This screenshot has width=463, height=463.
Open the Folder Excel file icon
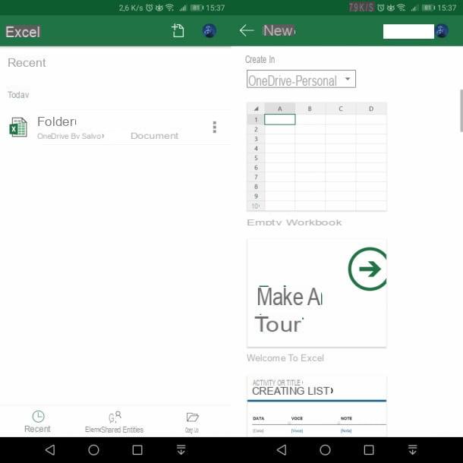click(18, 127)
